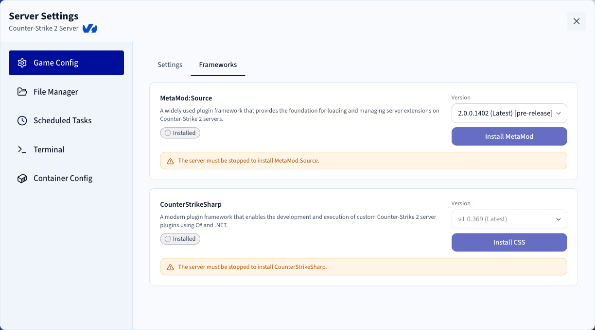
Task: Click the Install MetaMod button
Action: [x=509, y=136]
